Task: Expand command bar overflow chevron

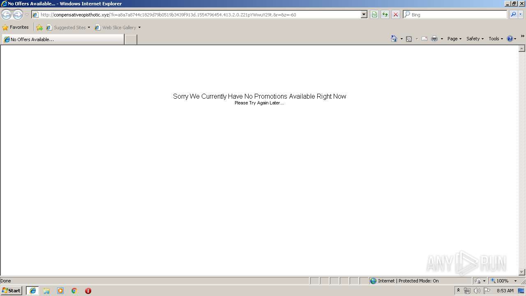Action: tap(522, 37)
